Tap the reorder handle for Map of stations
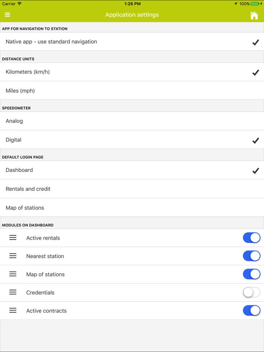 (x=12, y=274)
